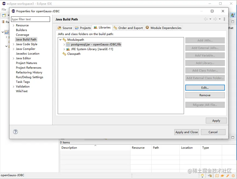Cancel the Properties dialog
This screenshot has width=237, height=179.
pos(213,132)
